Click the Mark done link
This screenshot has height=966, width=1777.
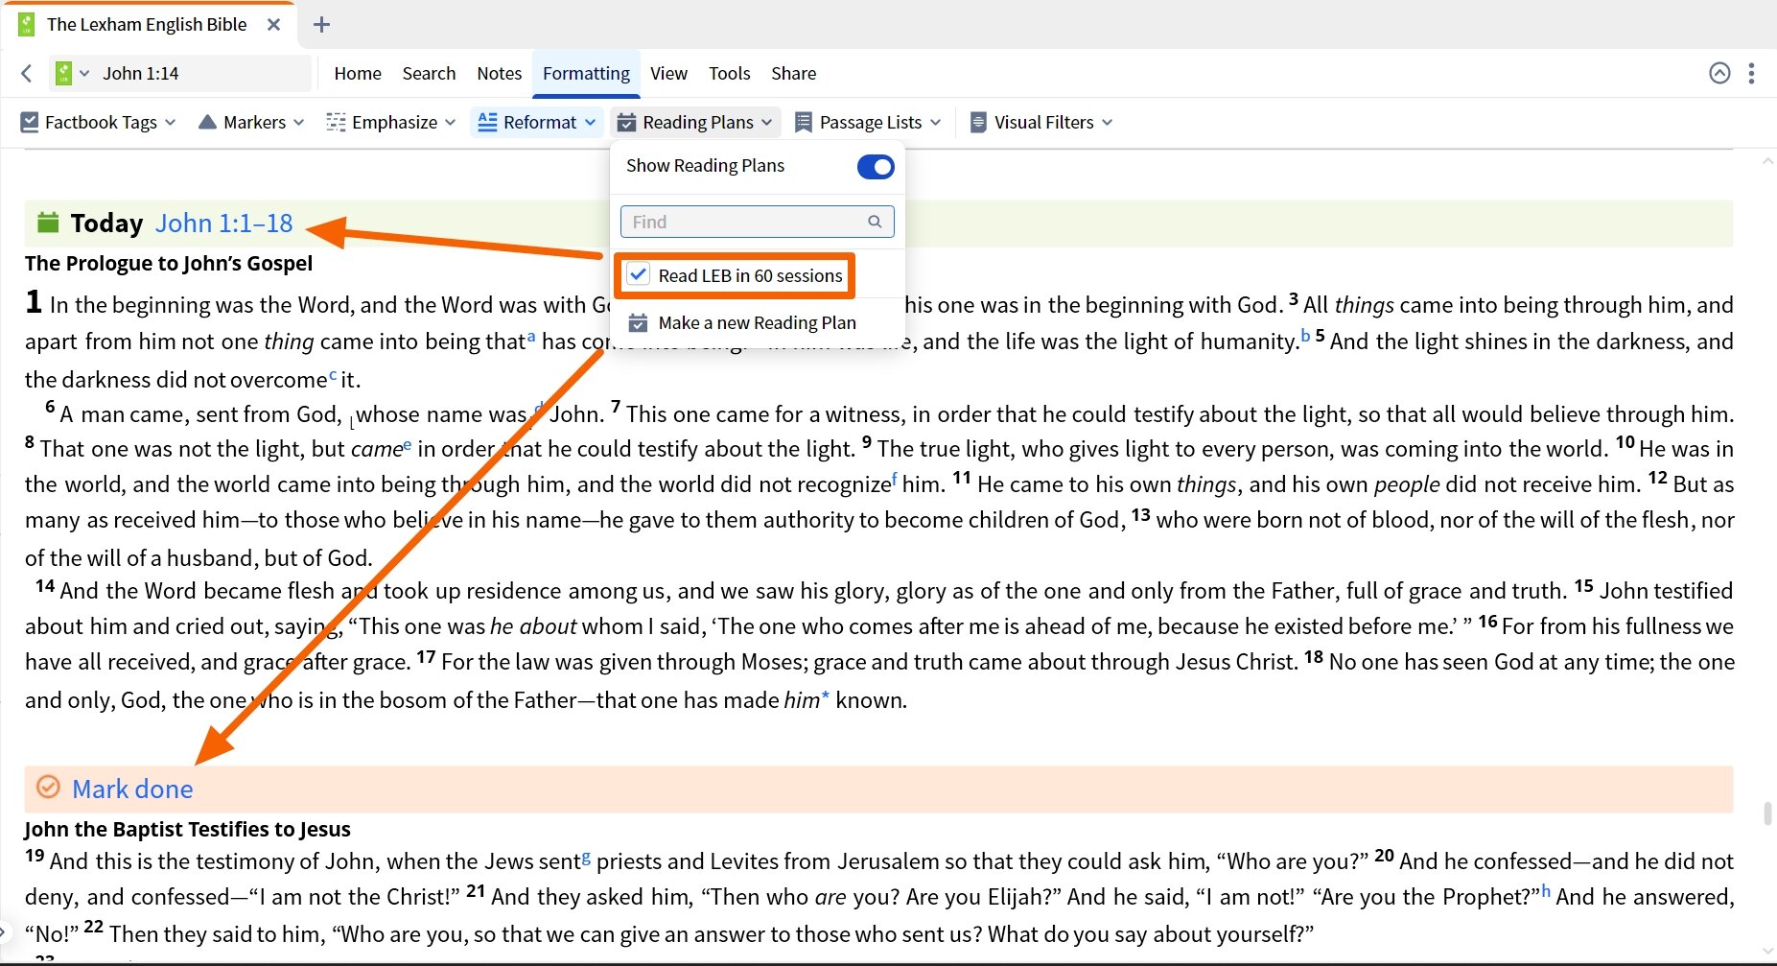132,789
